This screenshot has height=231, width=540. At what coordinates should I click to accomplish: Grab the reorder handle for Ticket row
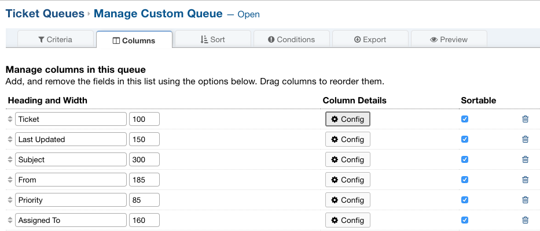(10, 120)
